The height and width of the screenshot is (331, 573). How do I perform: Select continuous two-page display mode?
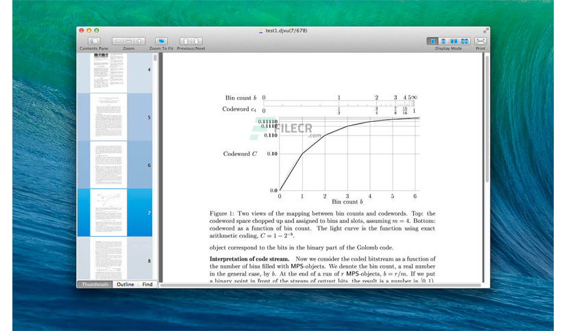tap(464, 41)
